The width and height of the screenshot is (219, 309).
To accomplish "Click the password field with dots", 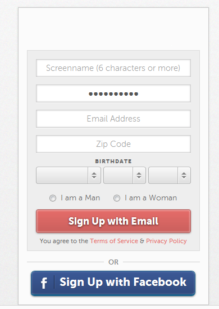I will pyautogui.click(x=113, y=93).
